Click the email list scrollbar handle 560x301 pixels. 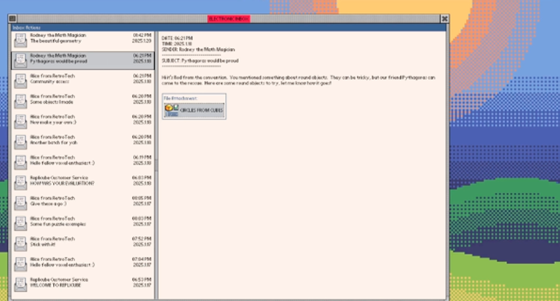[156, 165]
